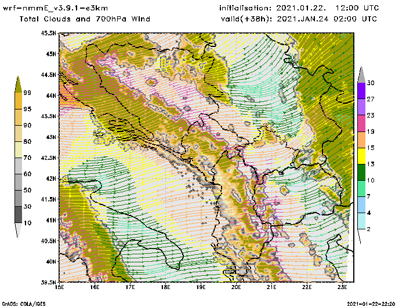Screen dimensions: 406x307
Task: Click the 41N latitude axis label
Action: point(51,220)
